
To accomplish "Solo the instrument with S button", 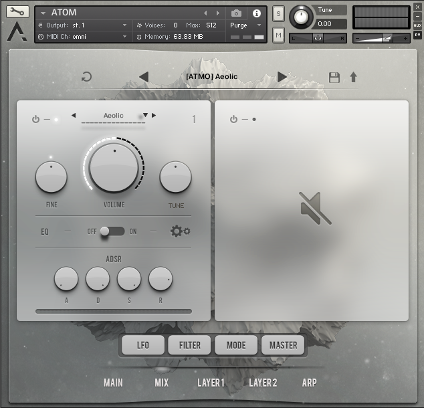I will (278, 13).
